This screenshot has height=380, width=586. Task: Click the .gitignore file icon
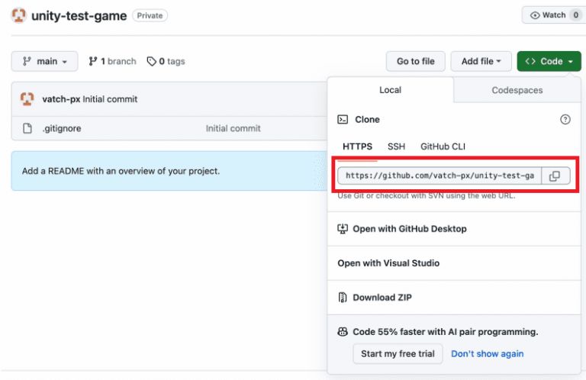click(27, 128)
